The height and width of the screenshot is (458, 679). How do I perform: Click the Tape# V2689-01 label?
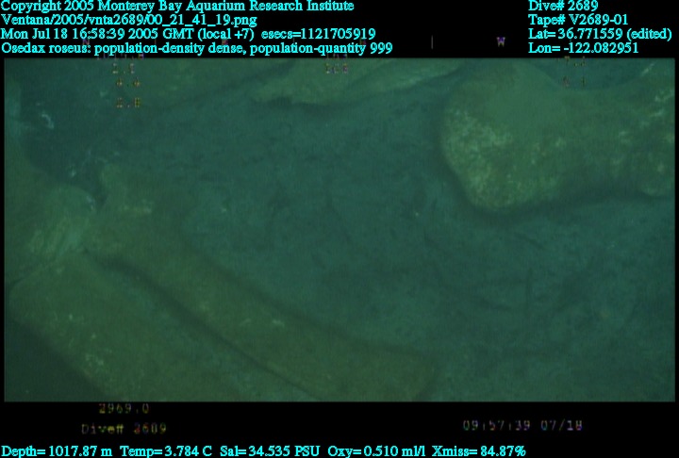(578, 20)
